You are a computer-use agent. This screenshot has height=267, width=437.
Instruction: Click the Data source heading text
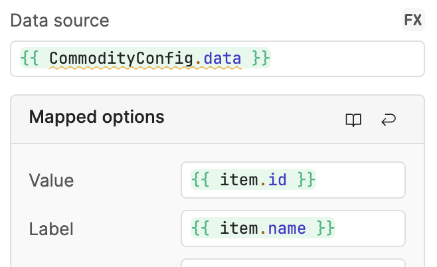point(60,21)
